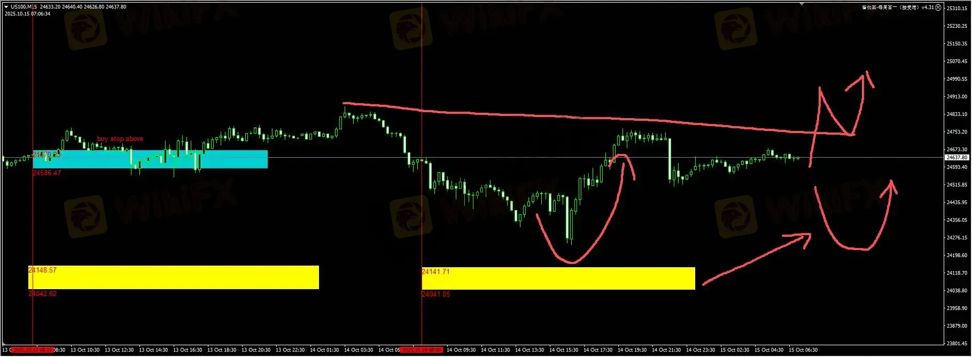
Task: Click 25150.35 on the price scale
Action: (957, 44)
